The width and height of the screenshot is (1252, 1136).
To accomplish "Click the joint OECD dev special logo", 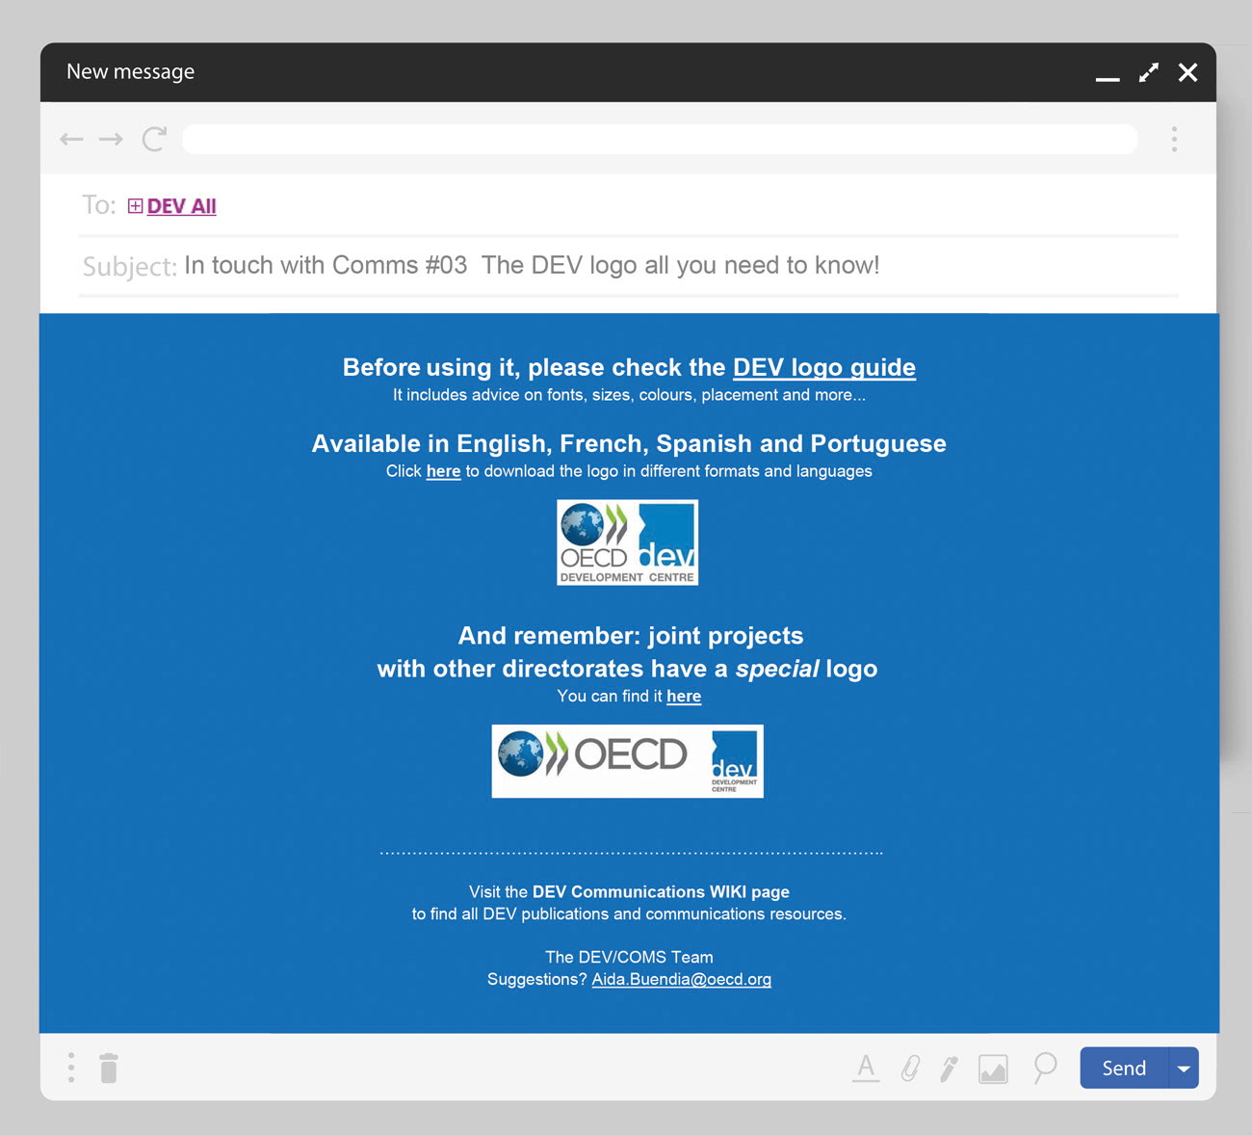I will point(628,761).
